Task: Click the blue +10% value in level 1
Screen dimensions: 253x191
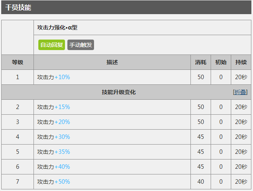Action: [x=62, y=77]
